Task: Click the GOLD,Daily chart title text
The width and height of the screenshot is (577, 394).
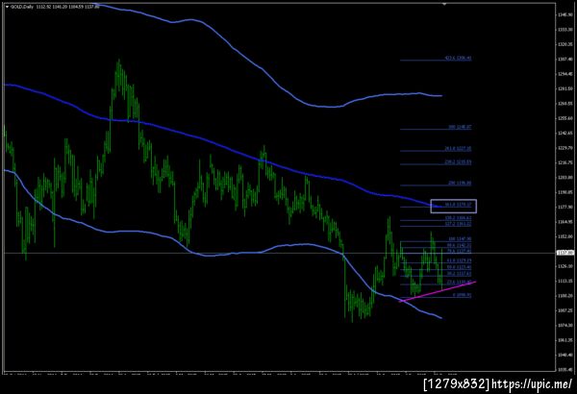Action: 22,7
